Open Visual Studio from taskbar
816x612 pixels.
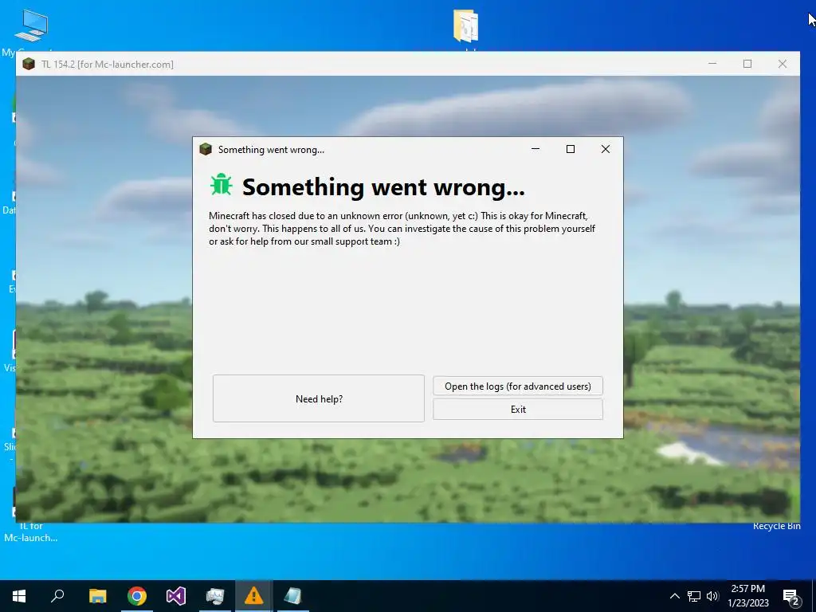pos(176,596)
